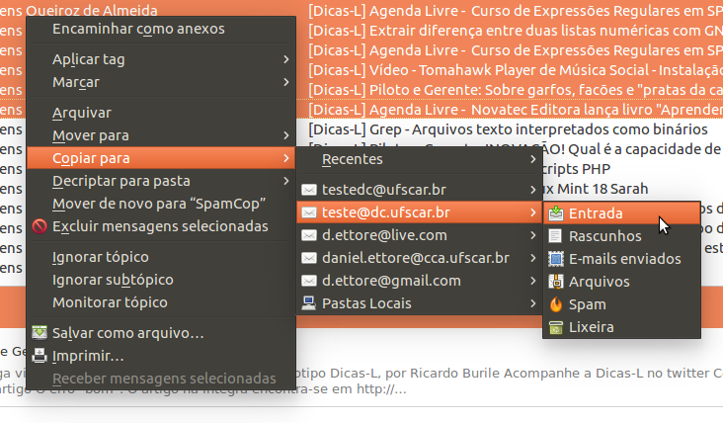Viewport: 723px width, 423px height.
Task: Click the Pastas Locais computer icon
Action: [309, 303]
